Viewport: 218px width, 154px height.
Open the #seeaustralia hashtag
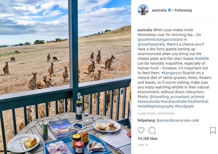coord(149,102)
